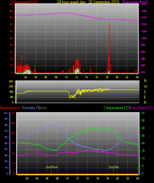Image resolution: width=154 pixels, height=183 pixels.
Task: Click the humidity peak near 08 hours
Action: [x=57, y=123]
